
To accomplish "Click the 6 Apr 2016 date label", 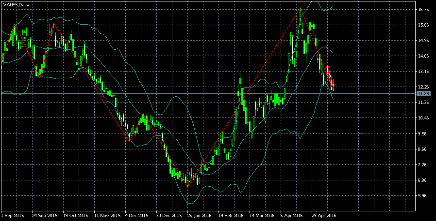I will pyautogui.click(x=291, y=216).
